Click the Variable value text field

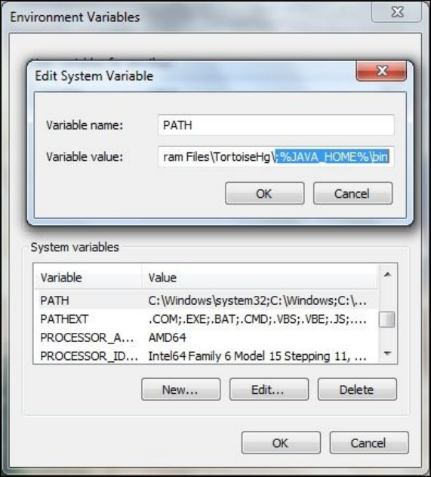(x=276, y=157)
